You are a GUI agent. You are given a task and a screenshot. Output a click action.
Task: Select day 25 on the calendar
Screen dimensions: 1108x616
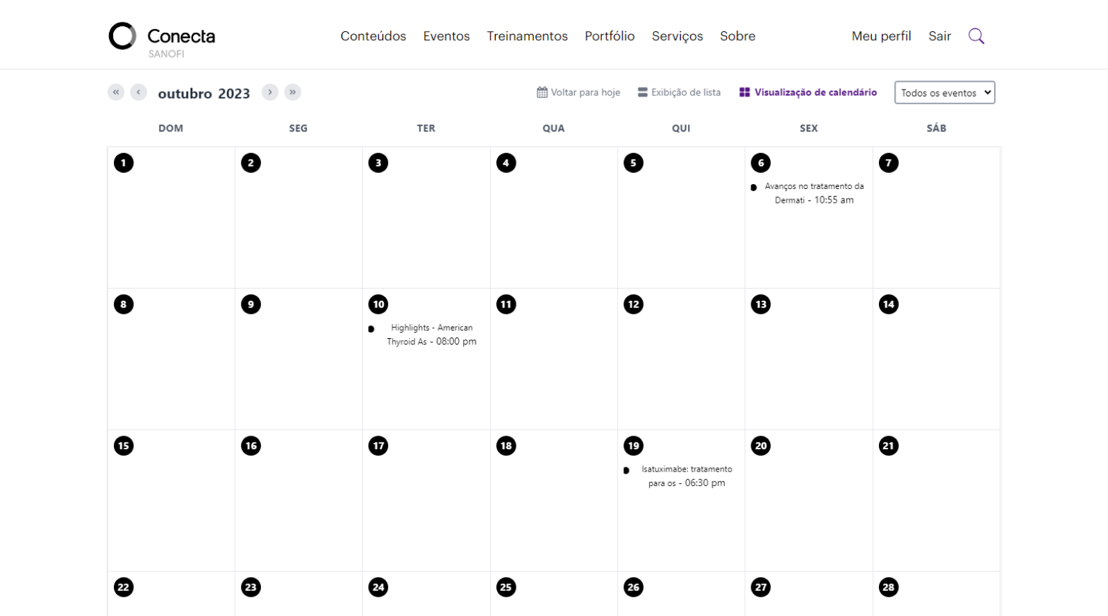(x=506, y=588)
